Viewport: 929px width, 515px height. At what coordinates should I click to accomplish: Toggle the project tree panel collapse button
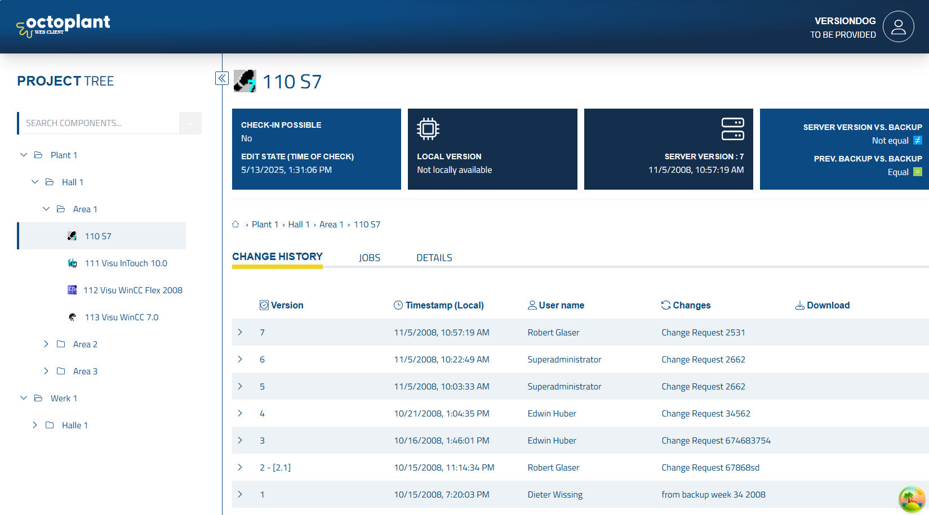221,78
